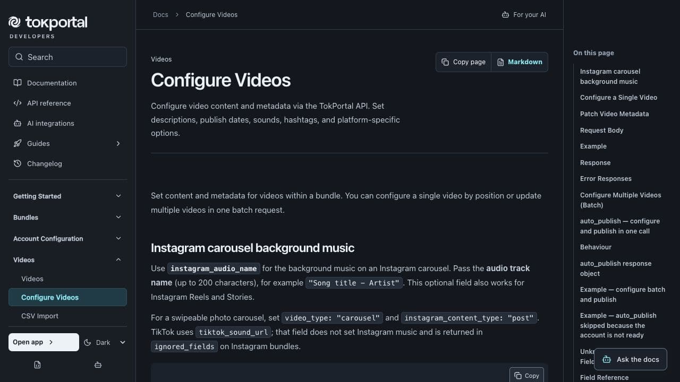Click the Instagram carousel background music heading

tap(252, 248)
